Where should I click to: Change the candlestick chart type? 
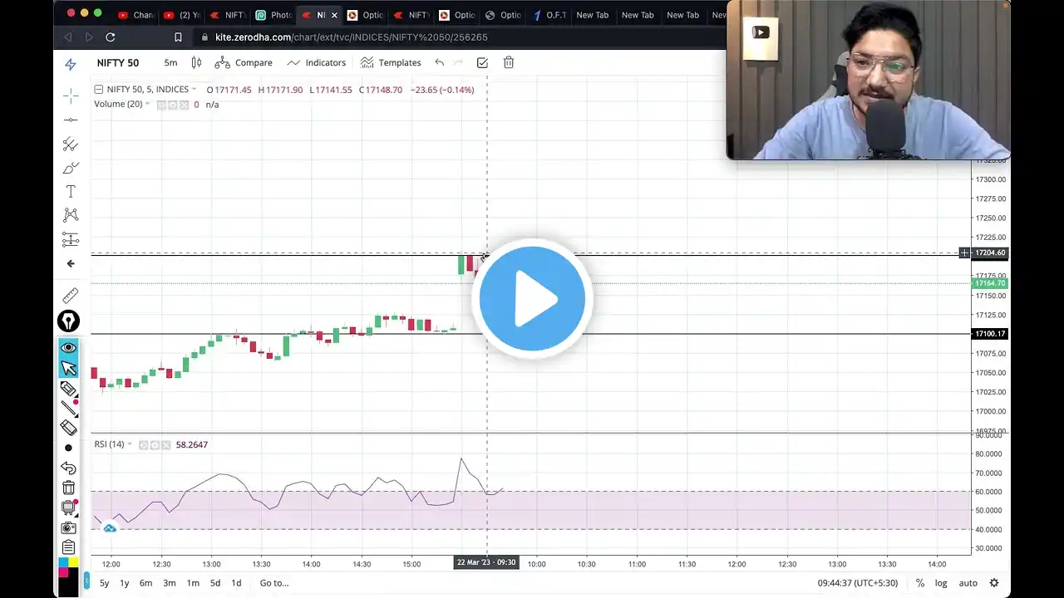(196, 63)
